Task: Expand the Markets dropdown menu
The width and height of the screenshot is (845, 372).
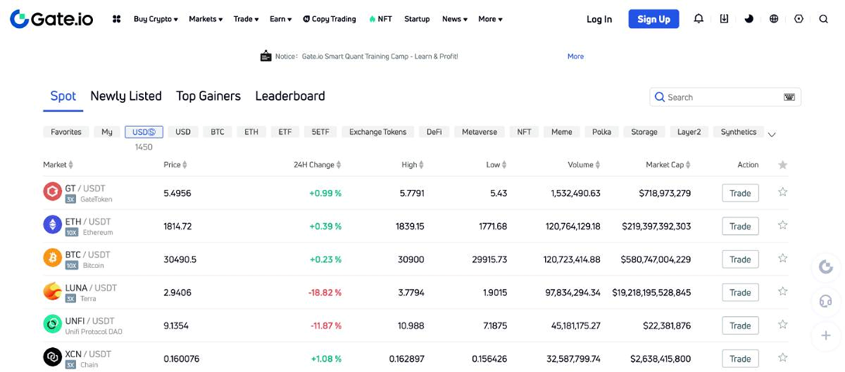Action: tap(206, 19)
